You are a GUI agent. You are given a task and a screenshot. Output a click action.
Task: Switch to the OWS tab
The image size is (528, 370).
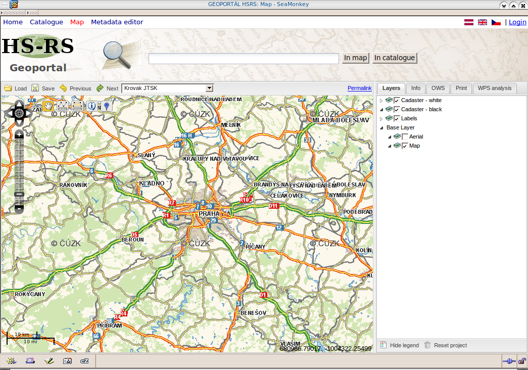tap(438, 88)
